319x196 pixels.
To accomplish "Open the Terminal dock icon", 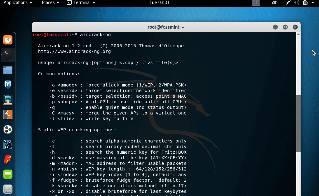I will click(x=8, y=55).
